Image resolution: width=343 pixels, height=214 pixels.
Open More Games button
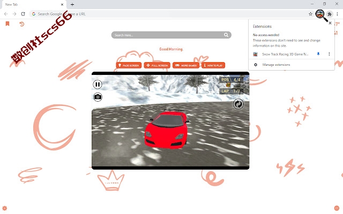tap(186, 65)
